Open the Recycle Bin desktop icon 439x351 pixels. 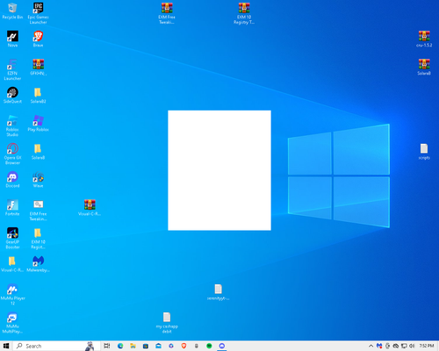click(12, 11)
